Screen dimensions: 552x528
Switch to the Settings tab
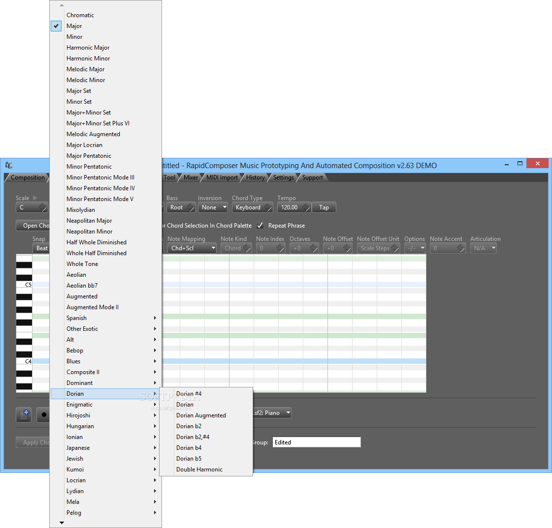pos(284,177)
